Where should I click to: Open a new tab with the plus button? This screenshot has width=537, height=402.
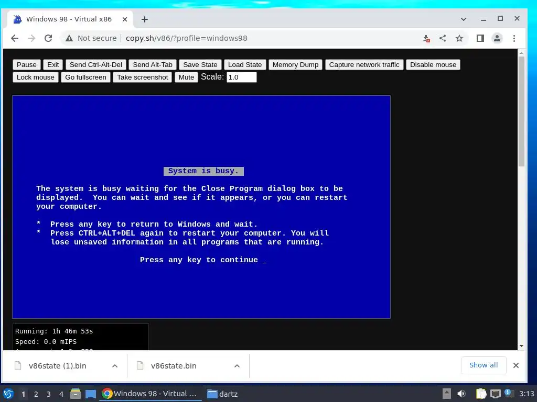145,19
